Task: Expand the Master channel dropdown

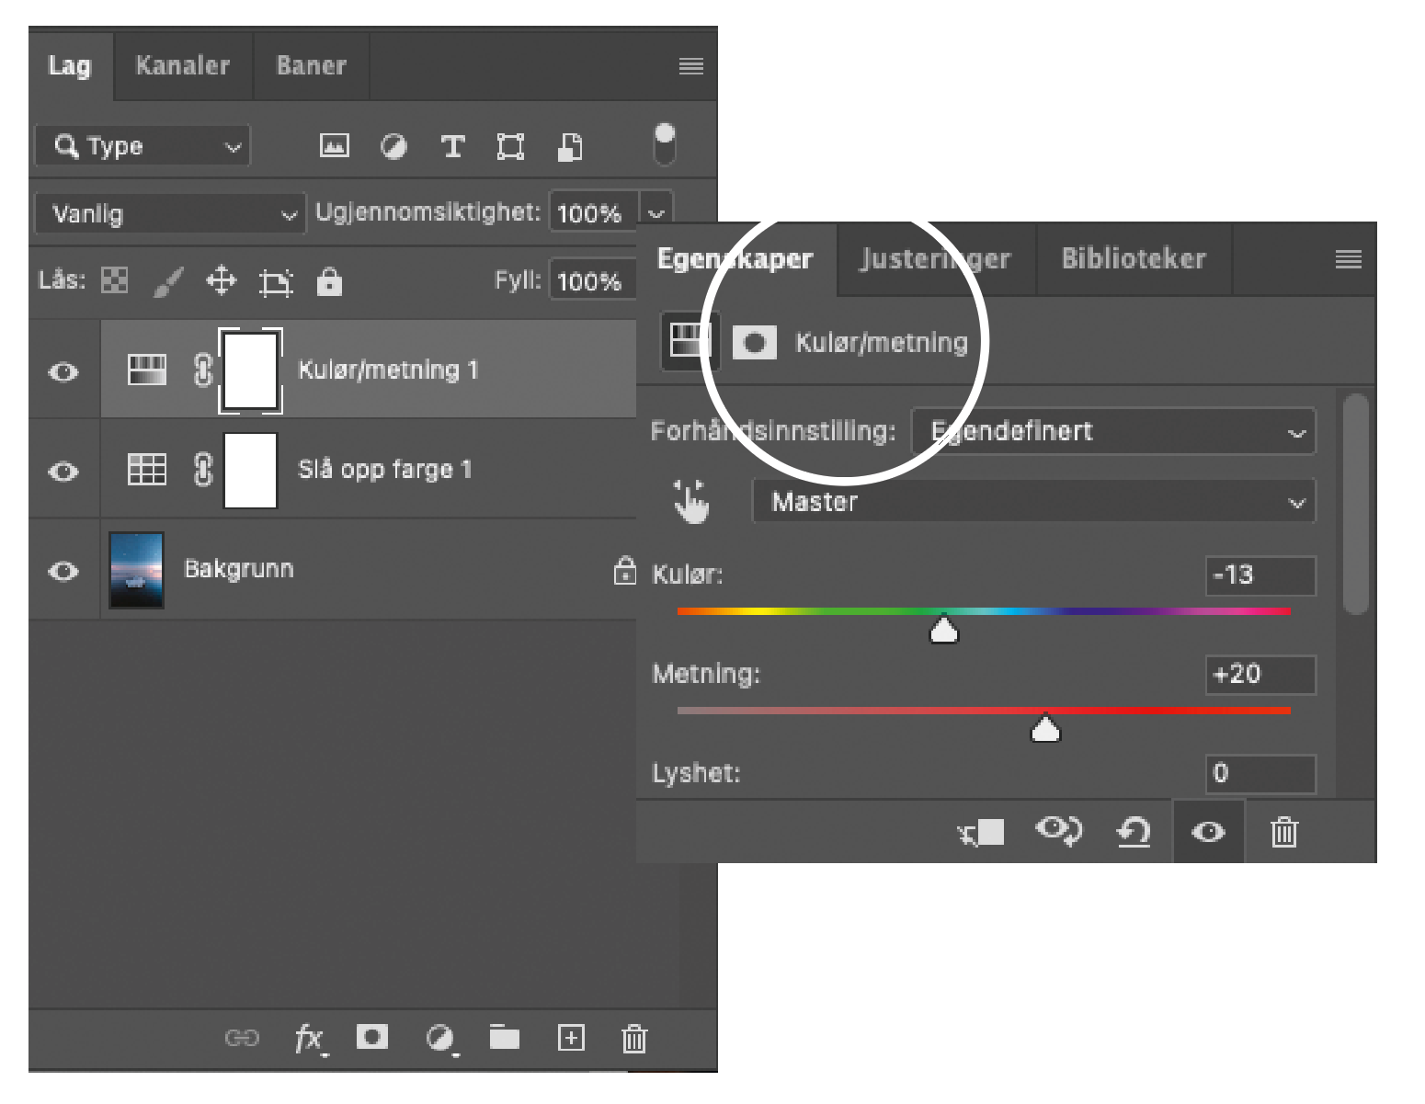Action: coord(1033,502)
